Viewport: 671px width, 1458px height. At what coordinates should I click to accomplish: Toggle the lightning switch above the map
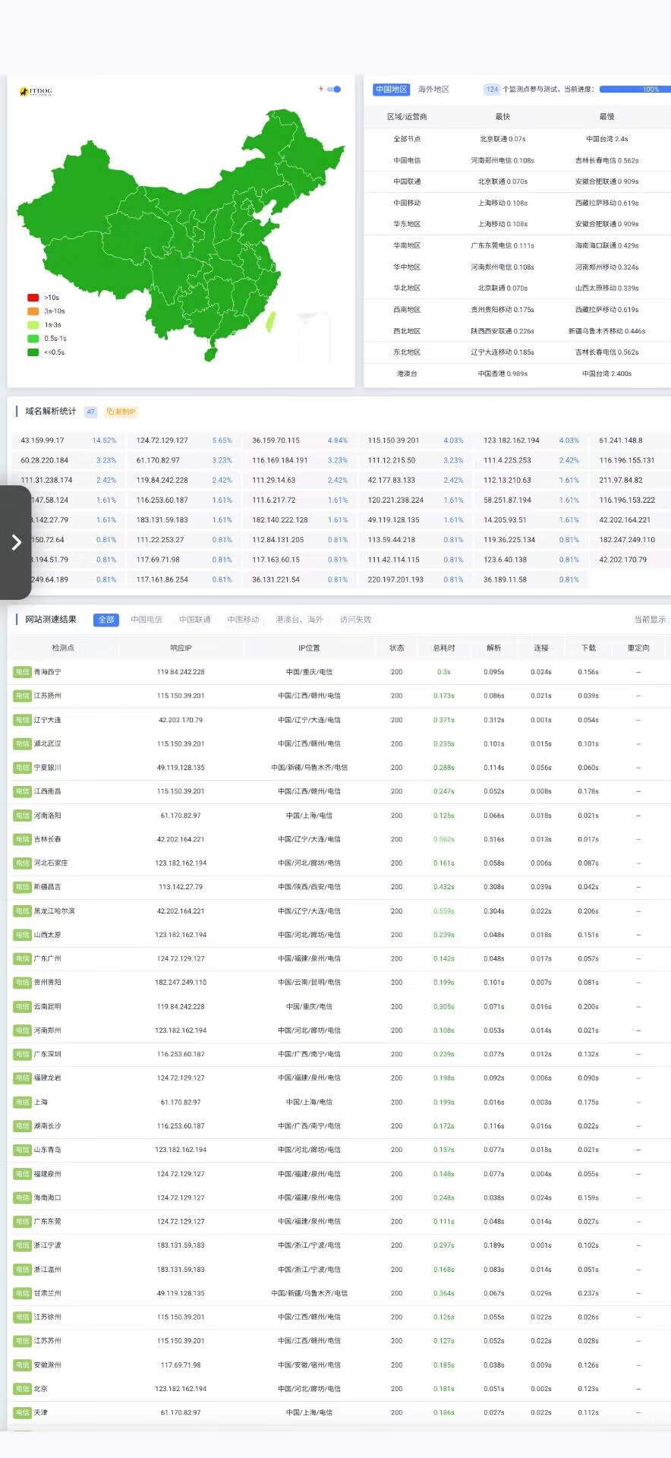pyautogui.click(x=334, y=89)
